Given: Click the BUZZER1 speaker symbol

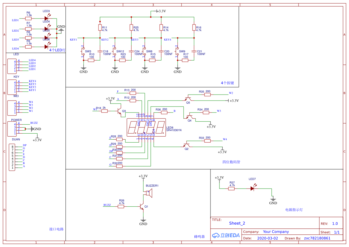Looking at the screenshot, I should tap(149, 193).
